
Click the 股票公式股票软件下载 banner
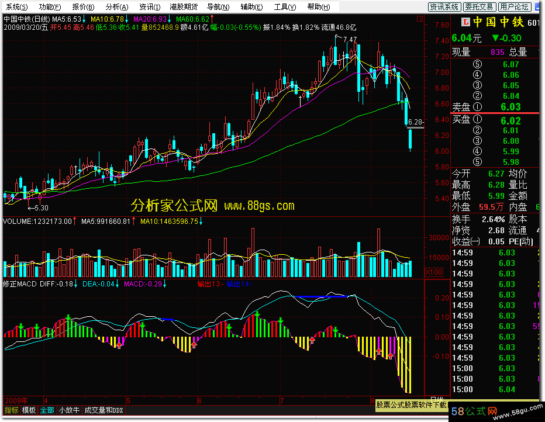pyautogui.click(x=411, y=404)
